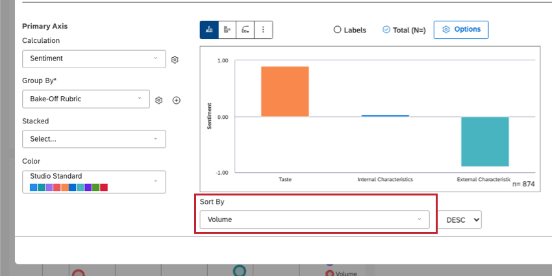The width and height of the screenshot is (552, 276).
Task: Expand the Group By Bake-Off Rubric dropdown
Action: click(86, 99)
